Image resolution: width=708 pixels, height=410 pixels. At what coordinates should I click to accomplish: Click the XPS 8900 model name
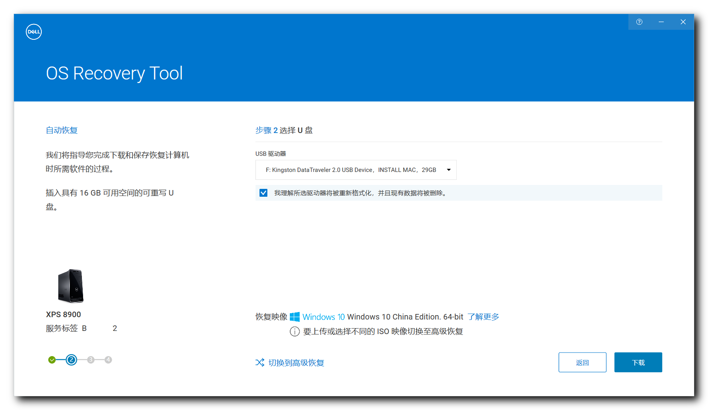coord(63,314)
